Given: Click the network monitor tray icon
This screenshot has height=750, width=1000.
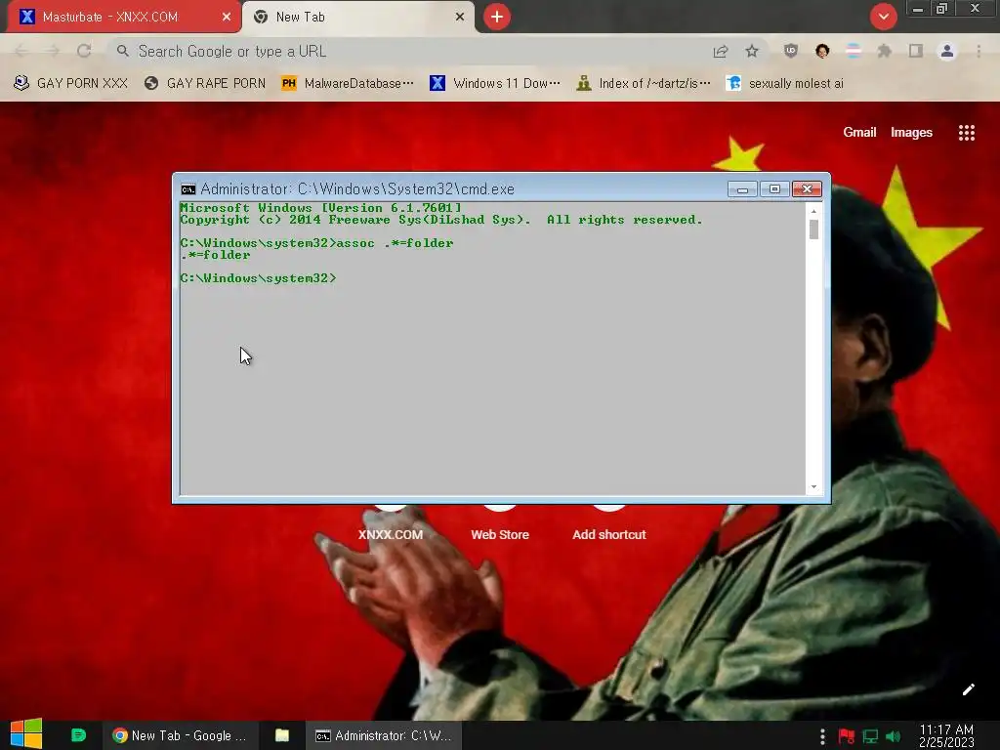Looking at the screenshot, I should pos(870,736).
